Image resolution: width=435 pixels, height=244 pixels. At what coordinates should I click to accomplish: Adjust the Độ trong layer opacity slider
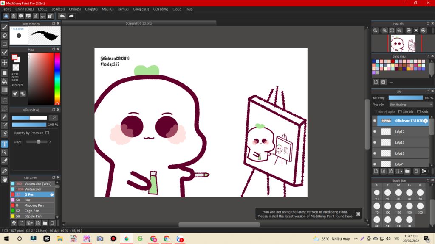pyautogui.click(x=406, y=98)
